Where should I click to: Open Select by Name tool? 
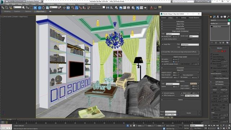click(27, 8)
